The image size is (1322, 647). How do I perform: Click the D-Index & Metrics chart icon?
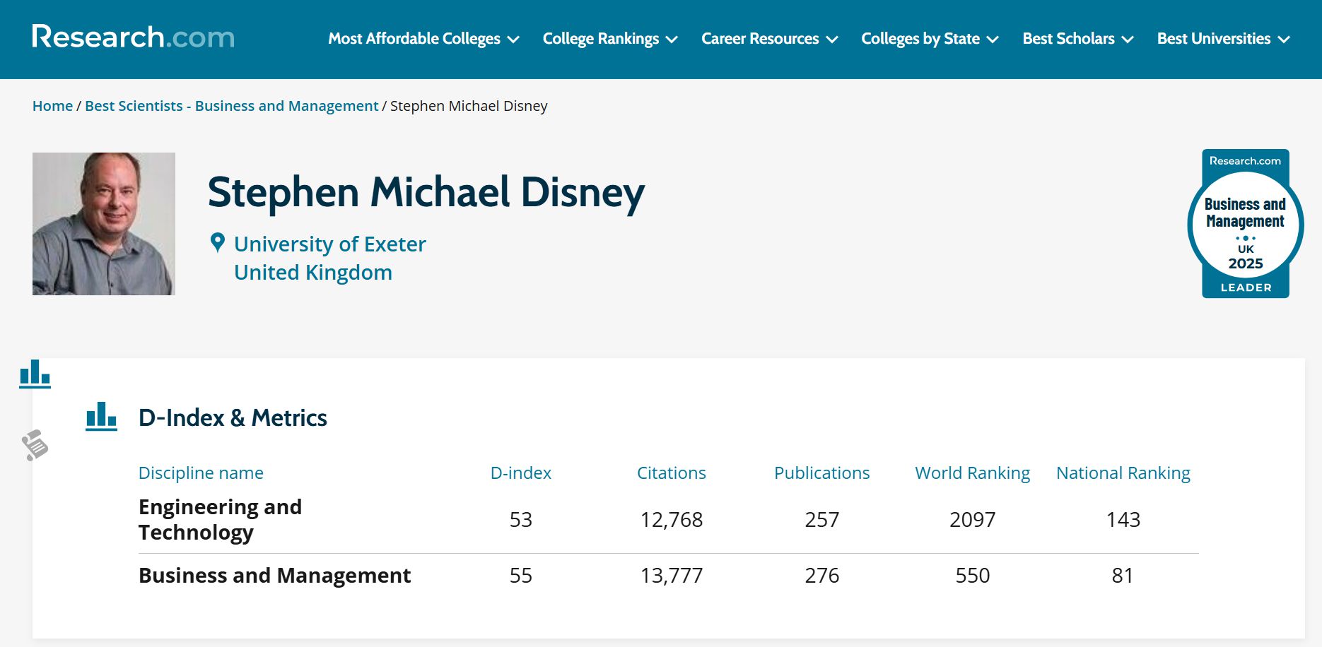click(x=101, y=417)
